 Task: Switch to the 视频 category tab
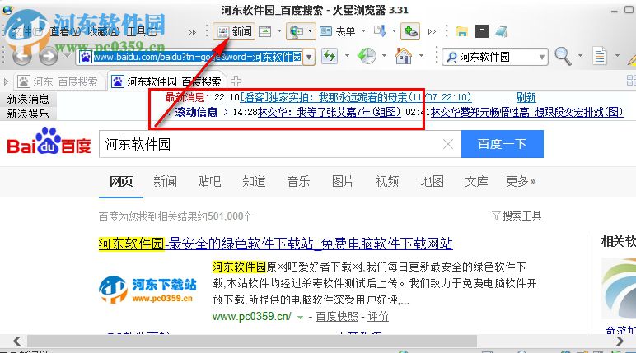(387, 181)
